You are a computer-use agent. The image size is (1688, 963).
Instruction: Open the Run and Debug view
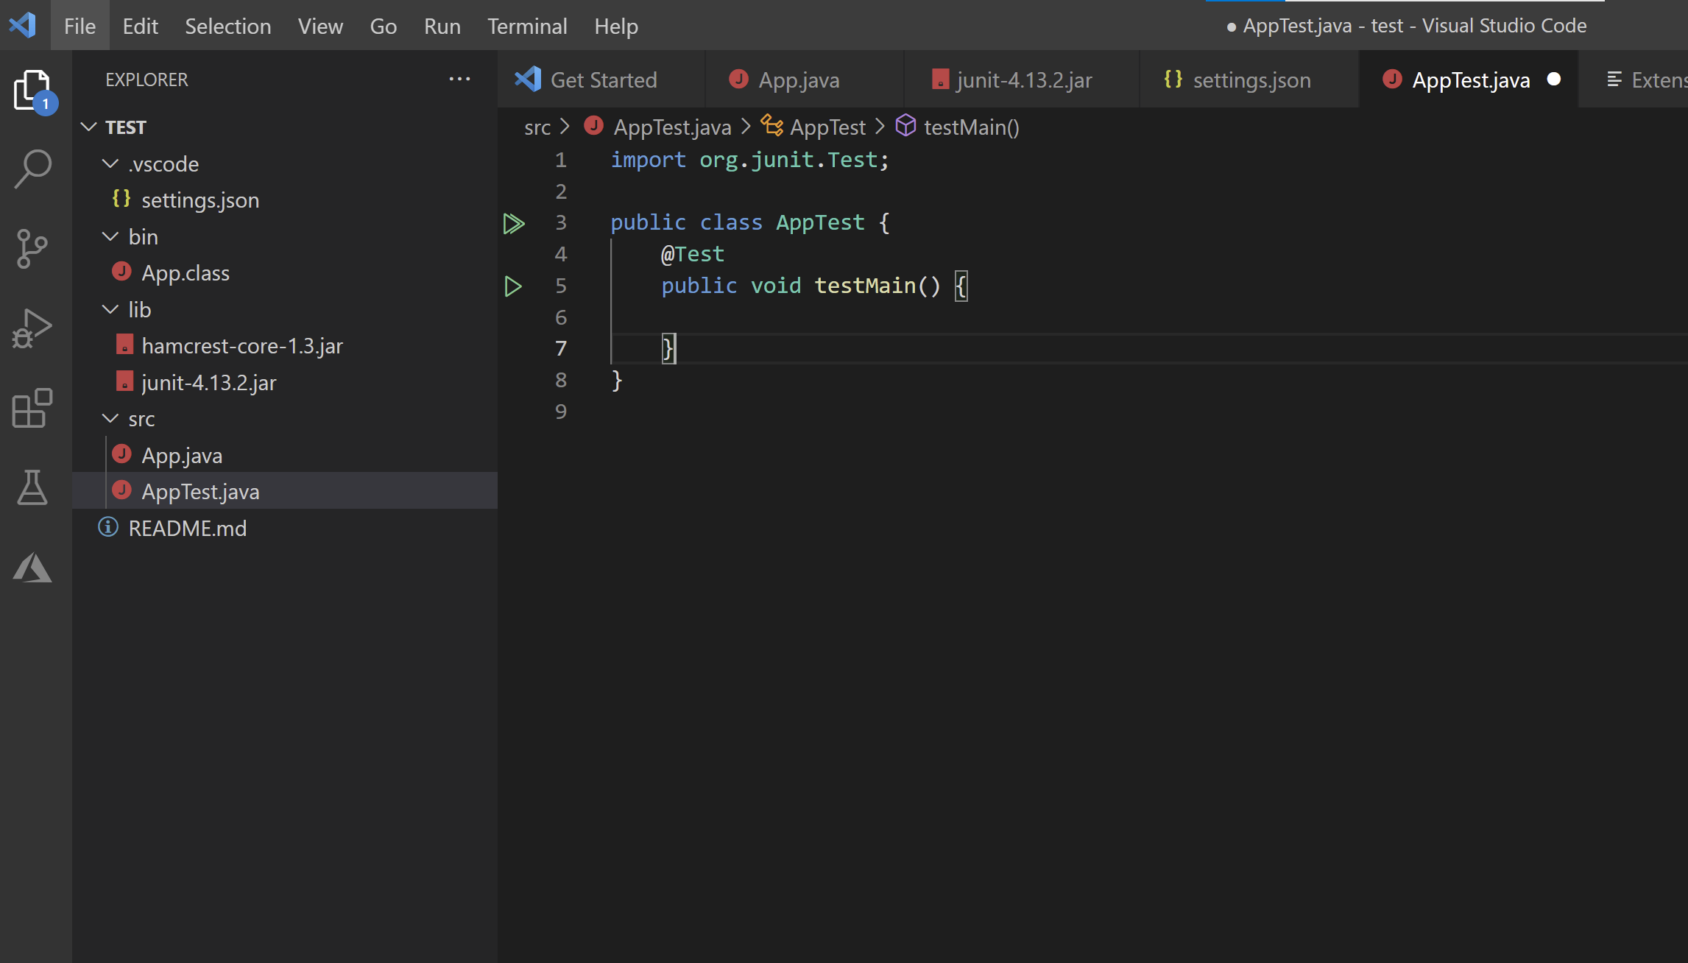33,328
